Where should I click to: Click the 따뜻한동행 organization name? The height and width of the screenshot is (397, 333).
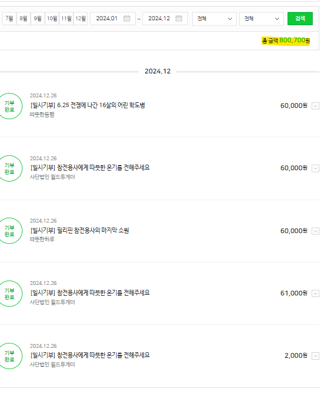click(x=42, y=114)
